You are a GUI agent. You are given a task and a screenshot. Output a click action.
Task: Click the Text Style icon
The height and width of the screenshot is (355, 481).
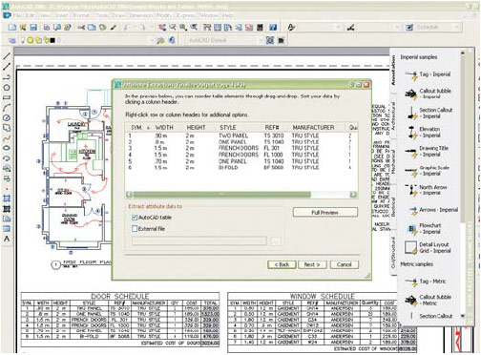291,28
